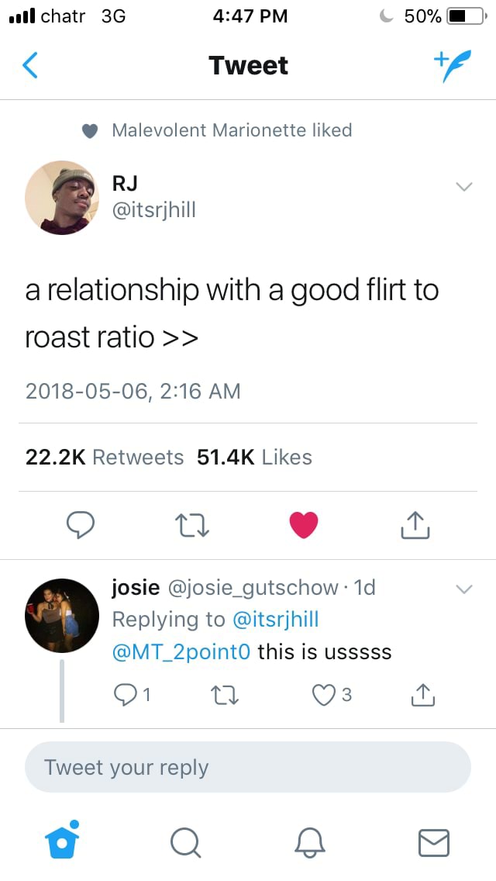This screenshot has width=496, height=881.
Task: View the 22.2K Retweets list
Action: click(x=105, y=457)
